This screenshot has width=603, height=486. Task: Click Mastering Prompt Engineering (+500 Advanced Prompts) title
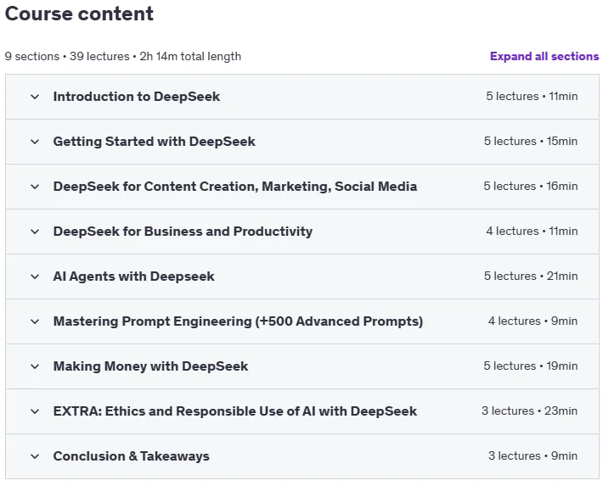(x=238, y=321)
